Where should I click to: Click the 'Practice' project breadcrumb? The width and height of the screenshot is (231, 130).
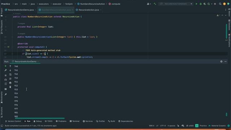pyautogui.click(x=6, y=4)
